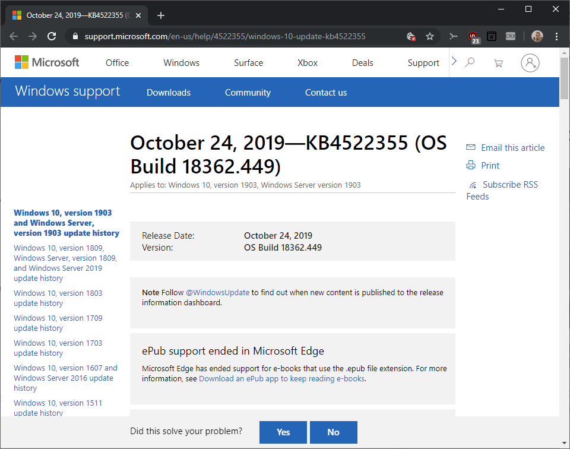The width and height of the screenshot is (570, 449).
Task: Go back to the previous page
Action: point(14,36)
